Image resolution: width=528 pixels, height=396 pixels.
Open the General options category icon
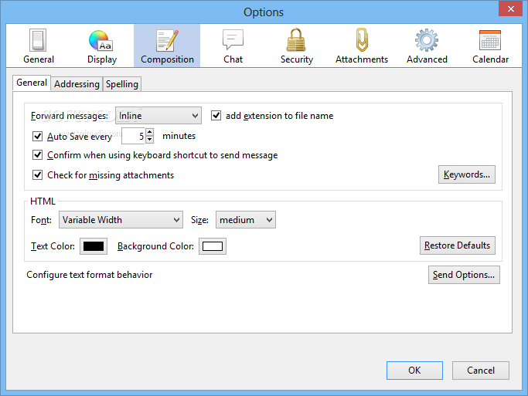click(x=38, y=46)
